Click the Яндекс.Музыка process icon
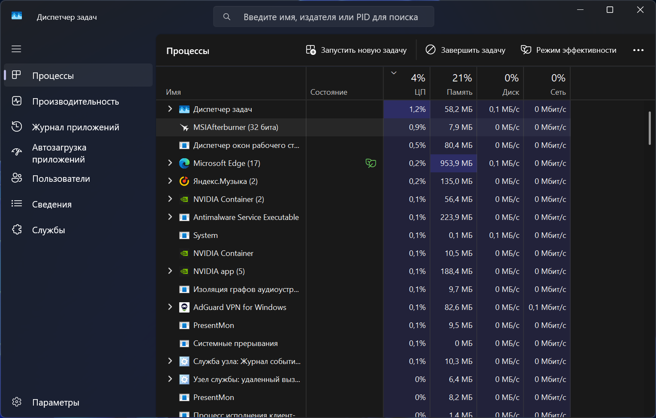 tap(184, 181)
